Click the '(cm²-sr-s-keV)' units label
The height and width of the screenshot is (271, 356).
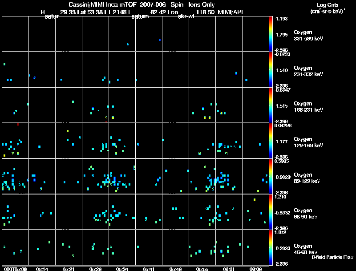[x=328, y=12]
